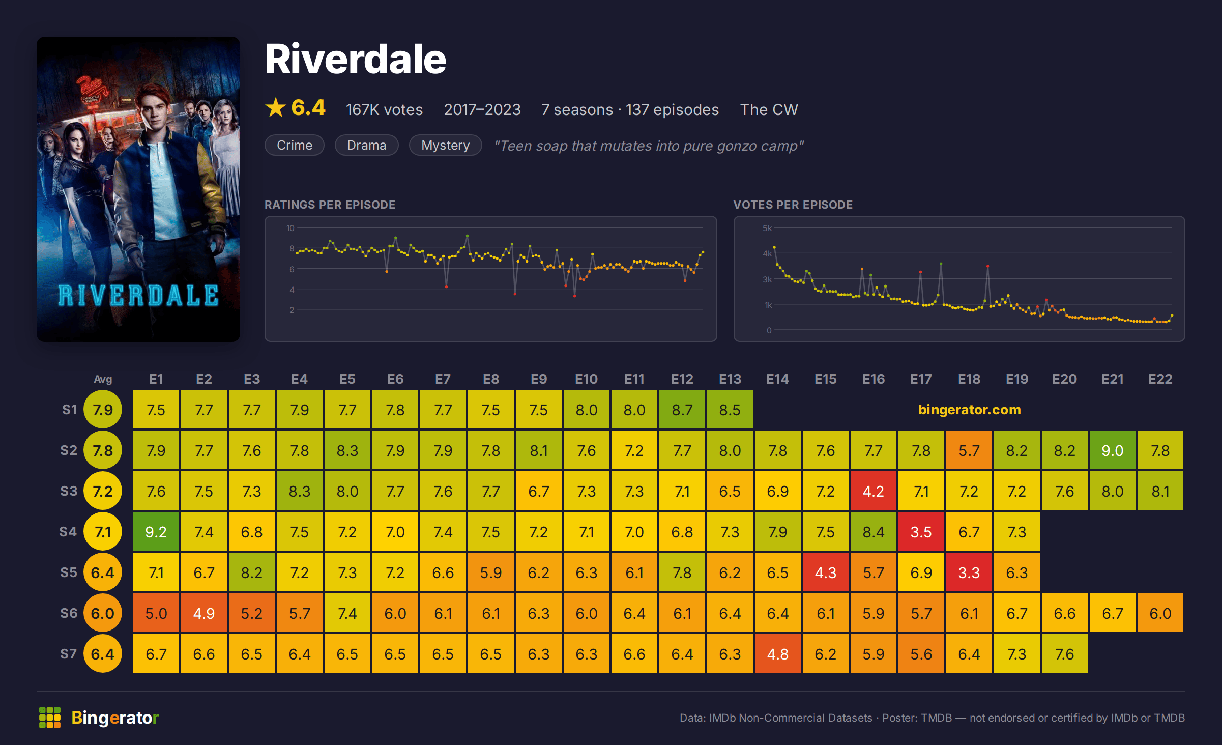1222x745 pixels.
Task: Select S4 E17 cell rated 3.5
Action: coord(921,532)
